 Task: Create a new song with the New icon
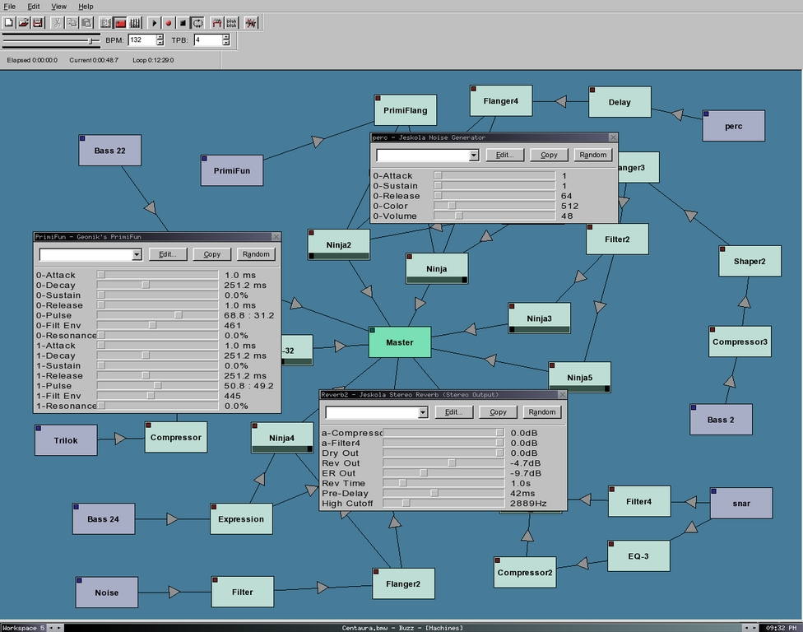(x=8, y=22)
